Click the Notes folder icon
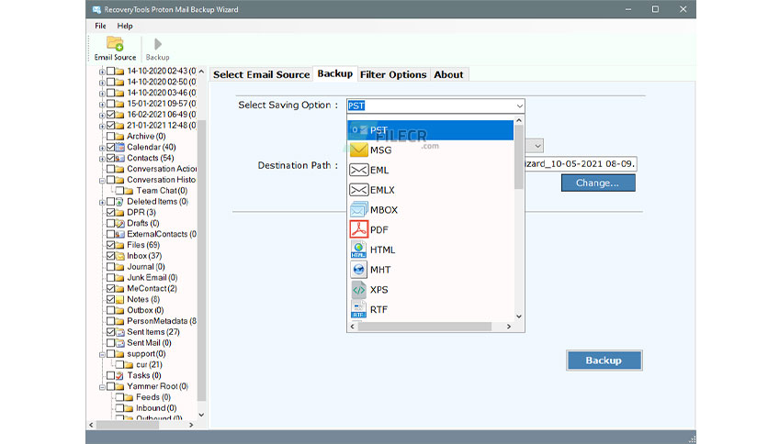 120,299
